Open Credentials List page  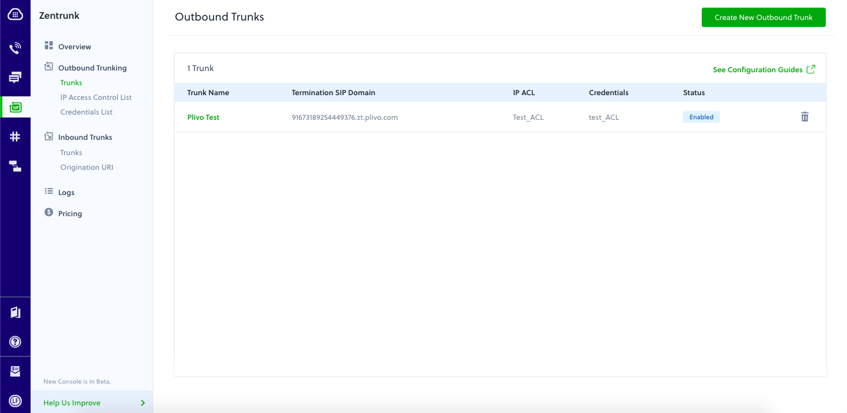pos(86,112)
